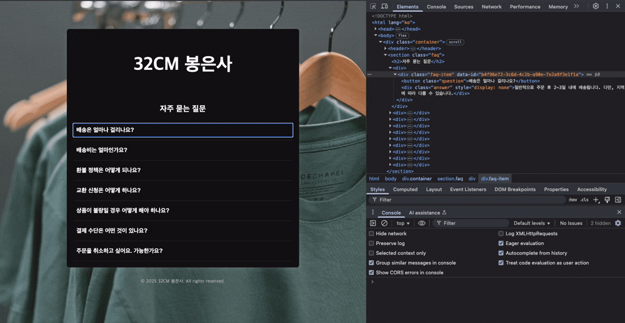
Task: Open DOM Breakpoints pane
Action: click(515, 190)
